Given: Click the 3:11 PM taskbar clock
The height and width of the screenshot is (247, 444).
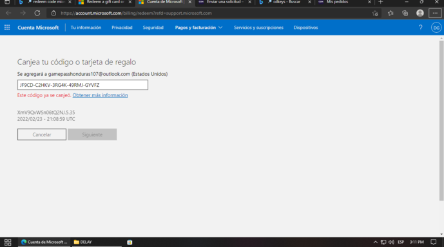Looking at the screenshot, I should point(416,242).
